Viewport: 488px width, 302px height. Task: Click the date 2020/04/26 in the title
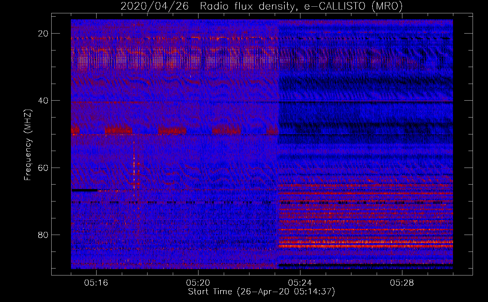155,6
